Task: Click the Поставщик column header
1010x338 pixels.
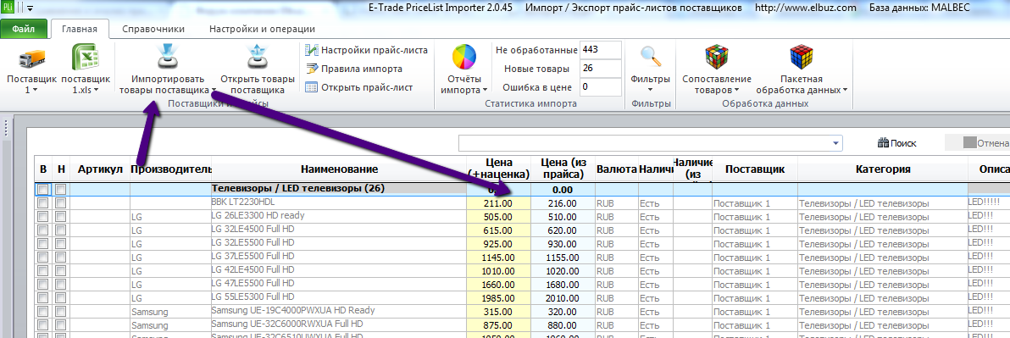Action: 755,169
